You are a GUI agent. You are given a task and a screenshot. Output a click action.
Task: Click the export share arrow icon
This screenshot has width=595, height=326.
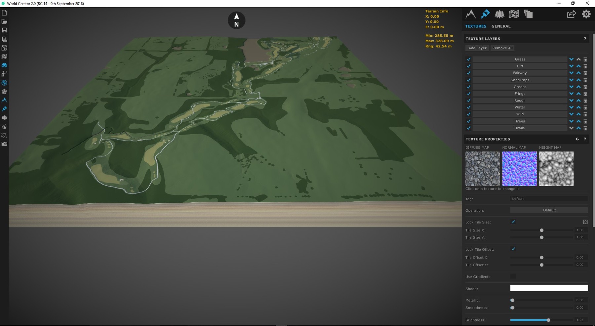572,14
